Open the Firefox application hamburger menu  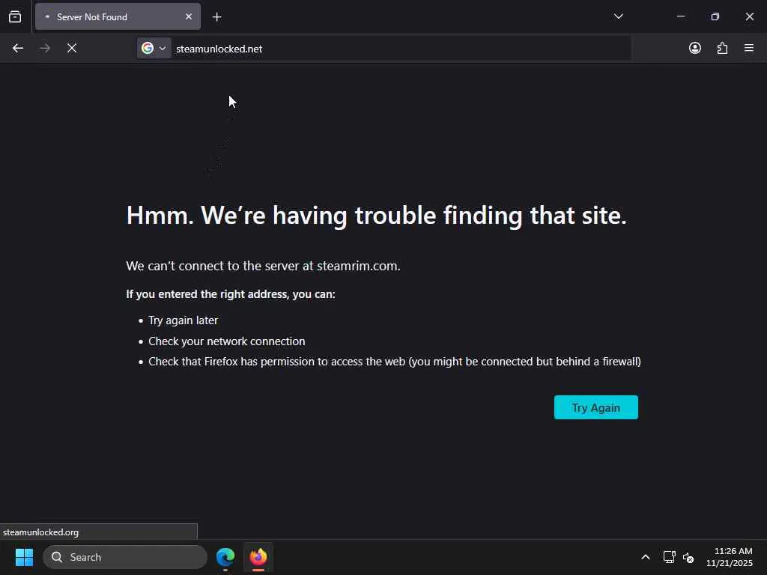pyautogui.click(x=749, y=48)
